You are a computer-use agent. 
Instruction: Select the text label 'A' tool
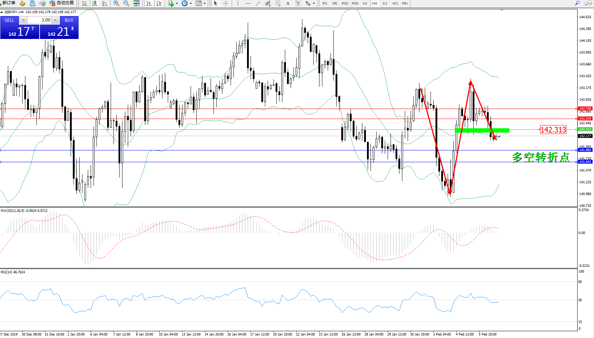click(288, 3)
